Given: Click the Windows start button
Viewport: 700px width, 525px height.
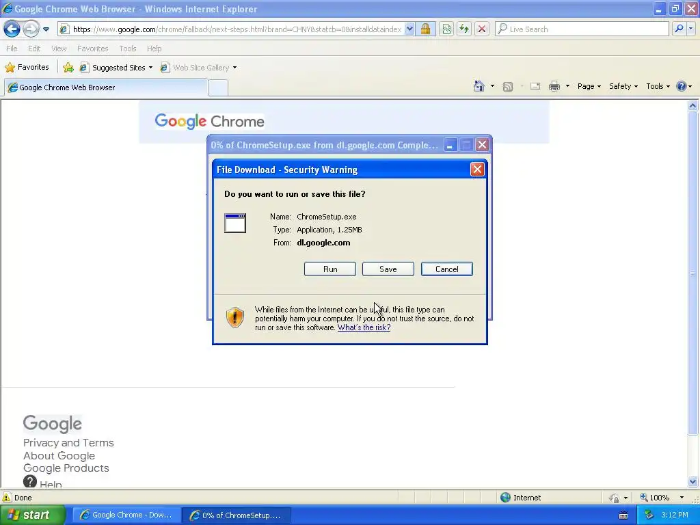Looking at the screenshot, I should tap(32, 515).
